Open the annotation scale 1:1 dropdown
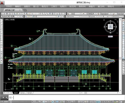 click(x=81, y=102)
